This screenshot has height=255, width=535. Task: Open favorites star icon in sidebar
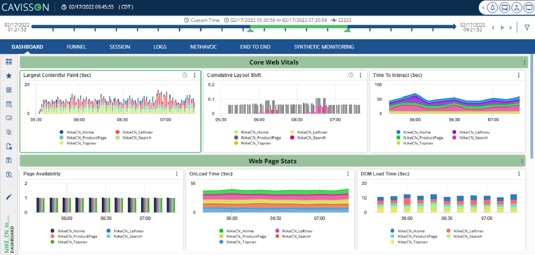9,76
